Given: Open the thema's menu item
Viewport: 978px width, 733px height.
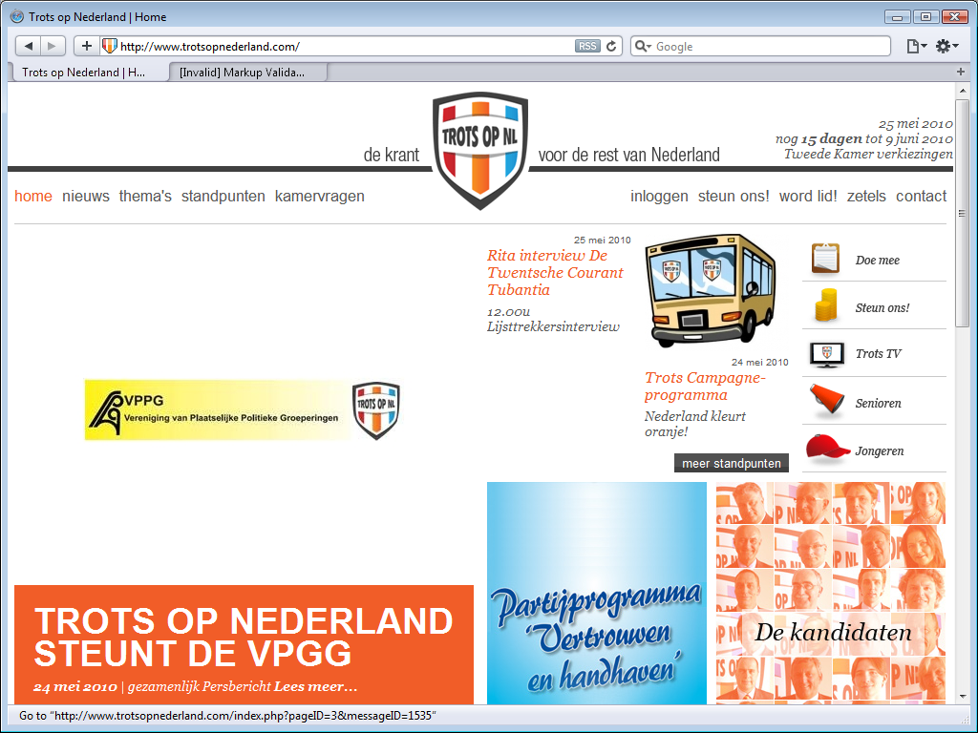Looking at the screenshot, I should pos(145,197).
